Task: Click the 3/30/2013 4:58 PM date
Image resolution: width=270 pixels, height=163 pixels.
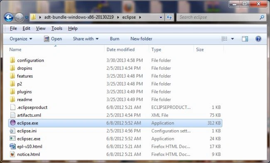Action: point(125,60)
